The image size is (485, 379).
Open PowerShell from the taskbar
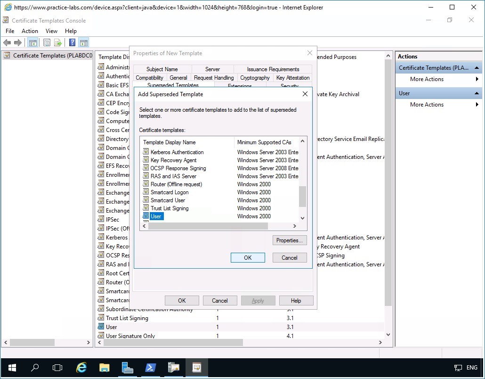point(150,368)
